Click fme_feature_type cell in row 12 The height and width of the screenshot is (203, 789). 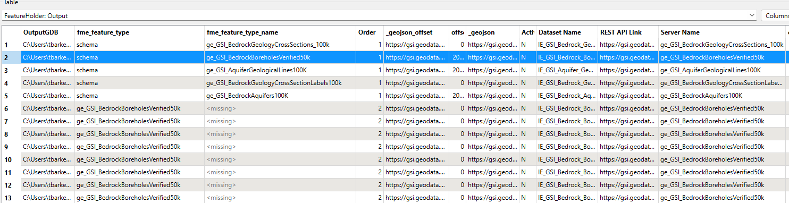point(139,185)
